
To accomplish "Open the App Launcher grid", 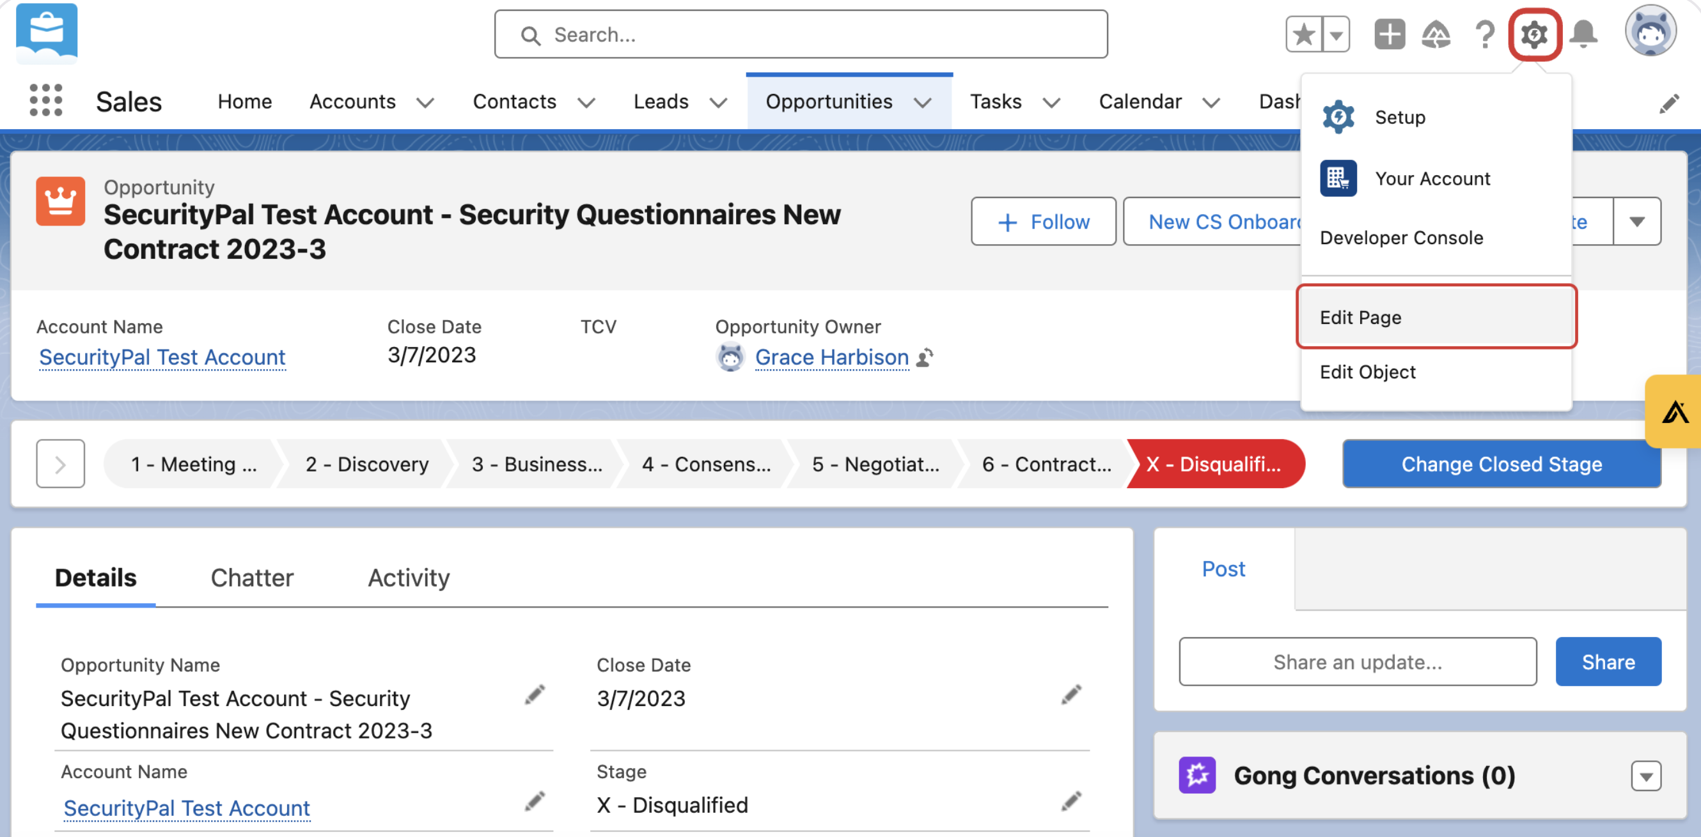I will [x=46, y=100].
